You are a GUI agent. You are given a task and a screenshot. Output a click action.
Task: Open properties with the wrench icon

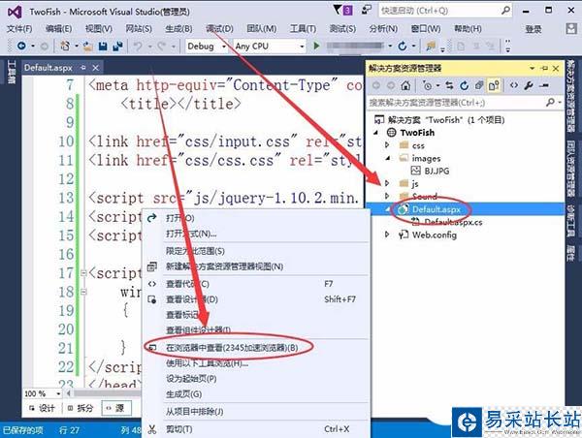click(529, 85)
